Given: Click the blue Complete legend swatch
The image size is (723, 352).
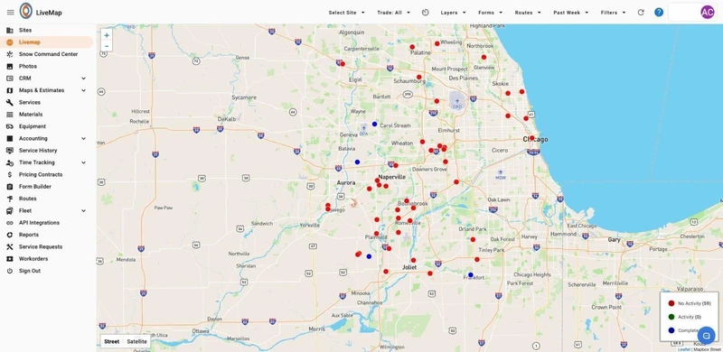Looking at the screenshot, I should click(x=671, y=330).
